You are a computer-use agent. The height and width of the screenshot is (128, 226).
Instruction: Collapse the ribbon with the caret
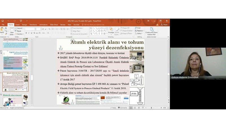[x=168, y=37]
